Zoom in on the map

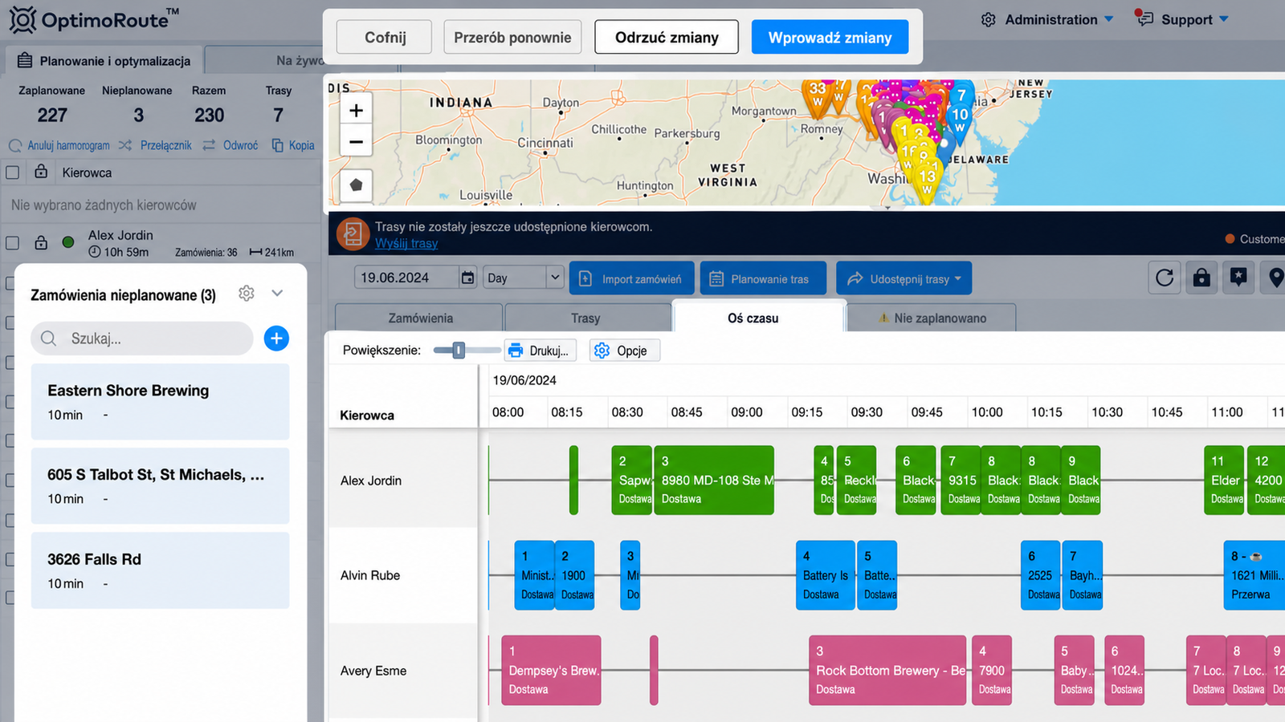pos(356,111)
